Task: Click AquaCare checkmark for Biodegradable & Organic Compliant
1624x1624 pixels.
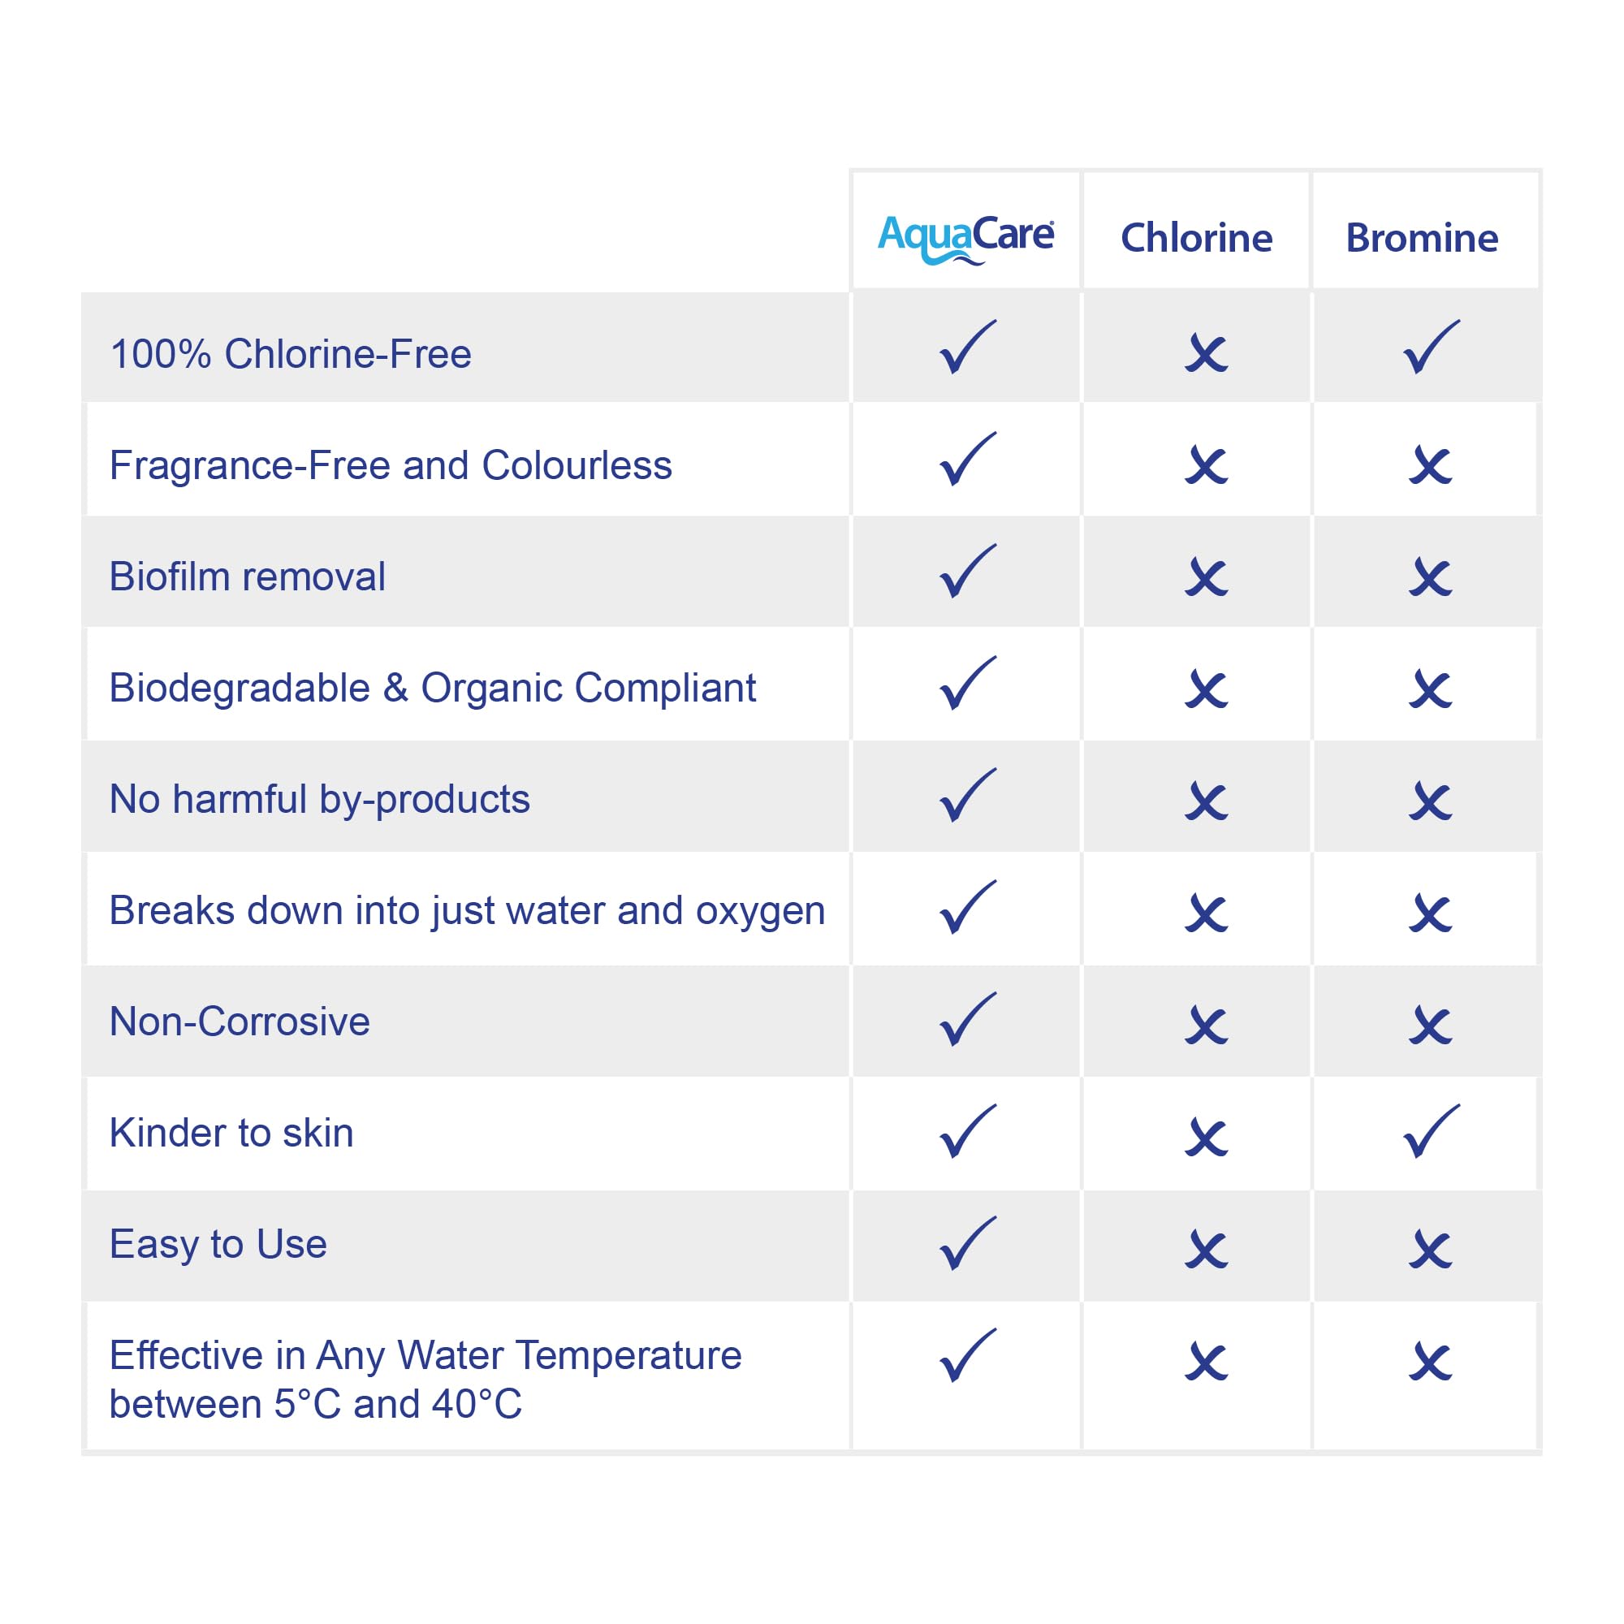Action: 966,684
